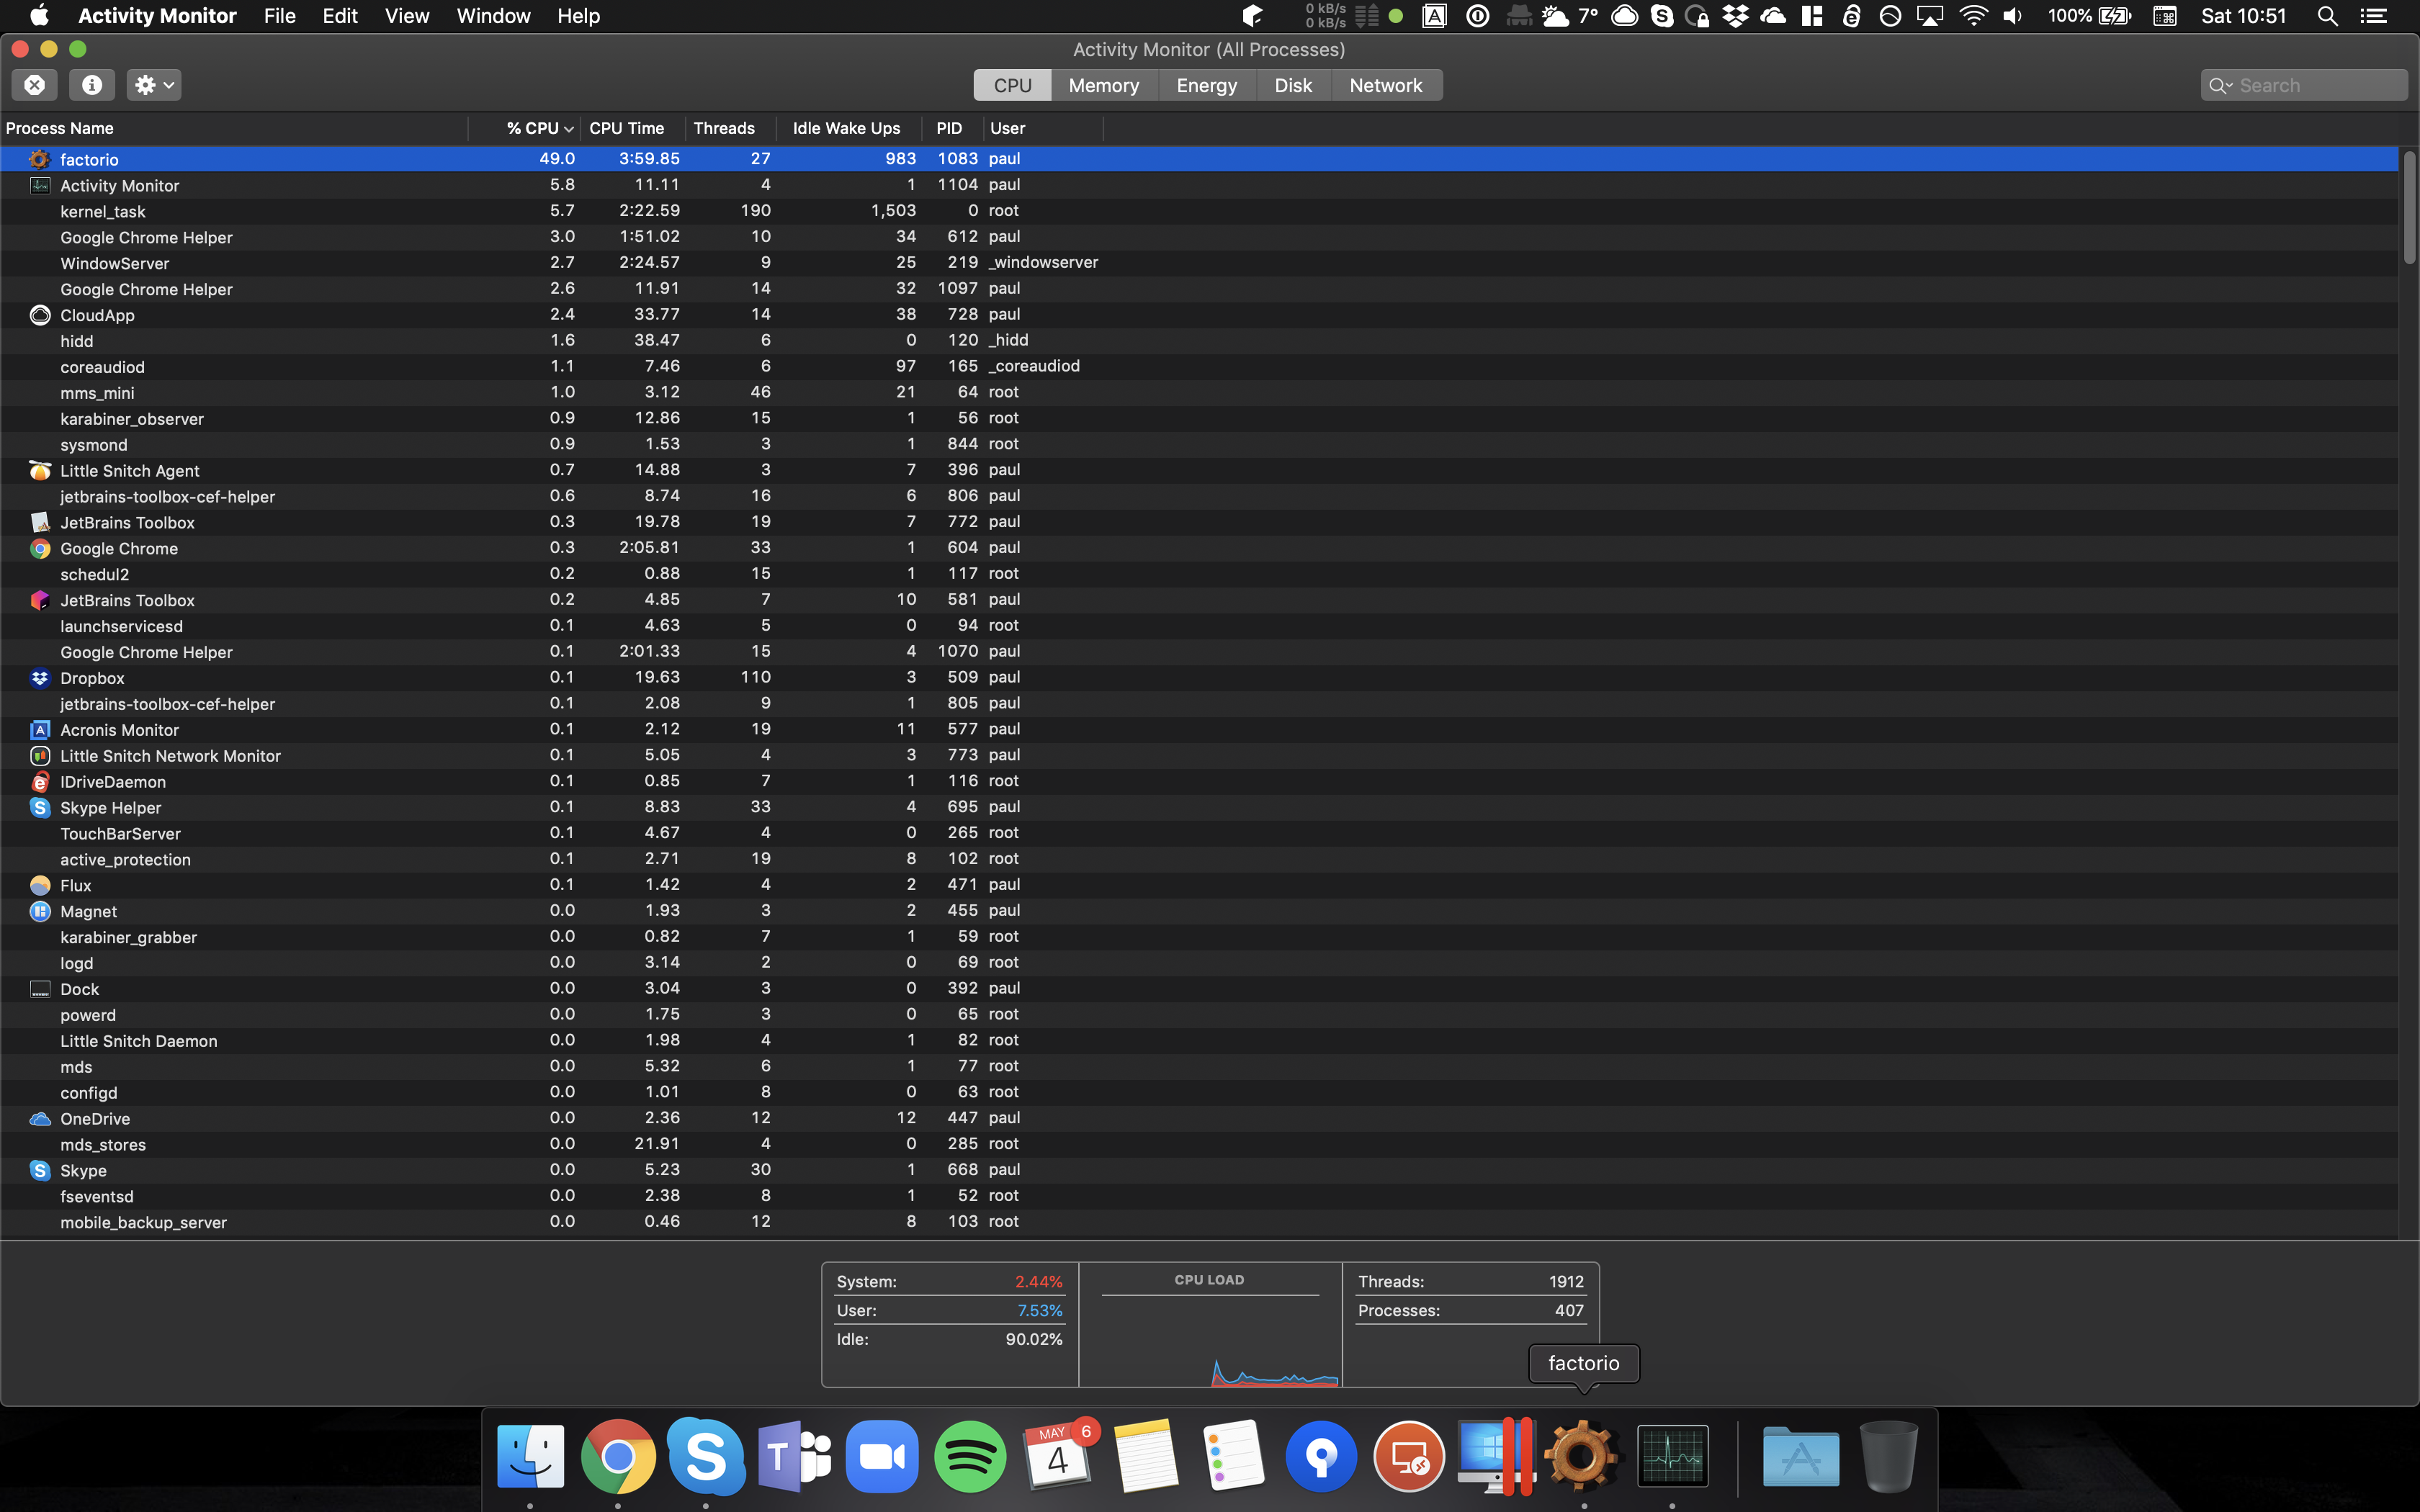Select the Little Snitch Agent process icon
This screenshot has width=2420, height=1512.
(40, 470)
